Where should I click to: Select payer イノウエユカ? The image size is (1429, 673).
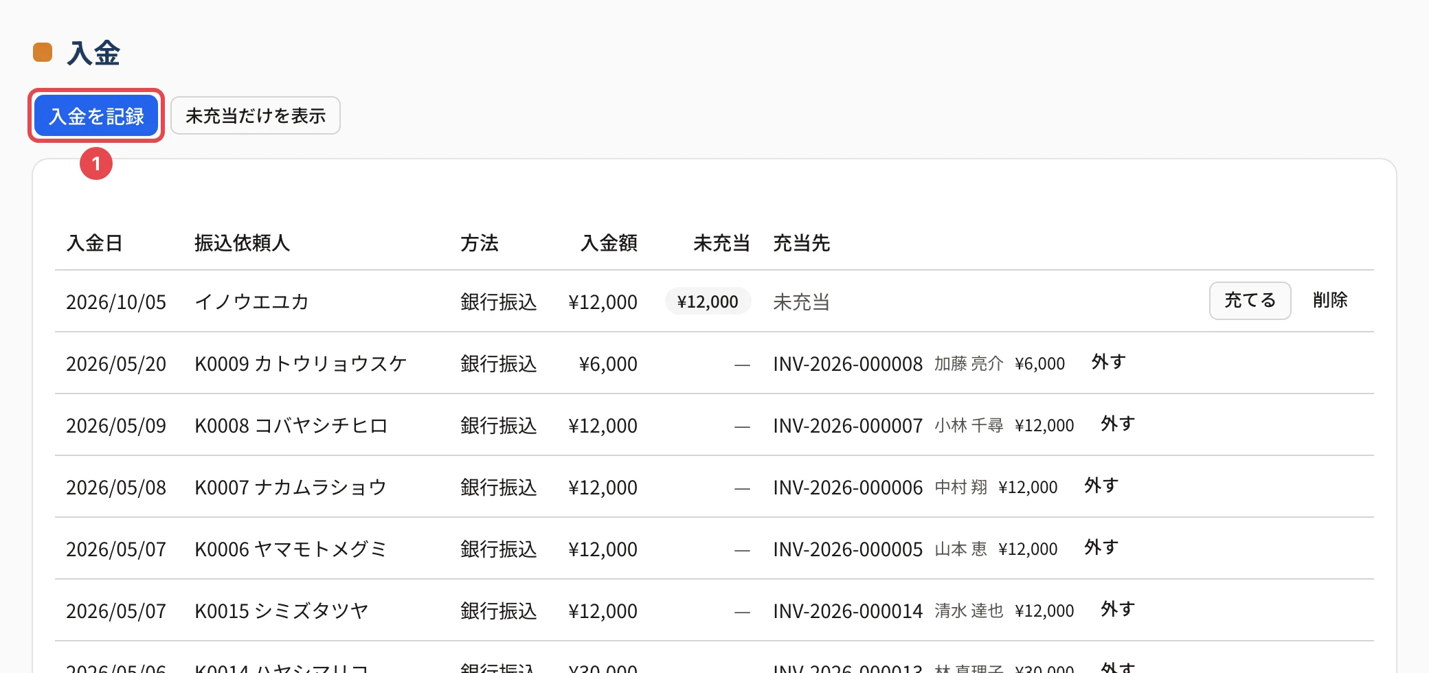[251, 302]
